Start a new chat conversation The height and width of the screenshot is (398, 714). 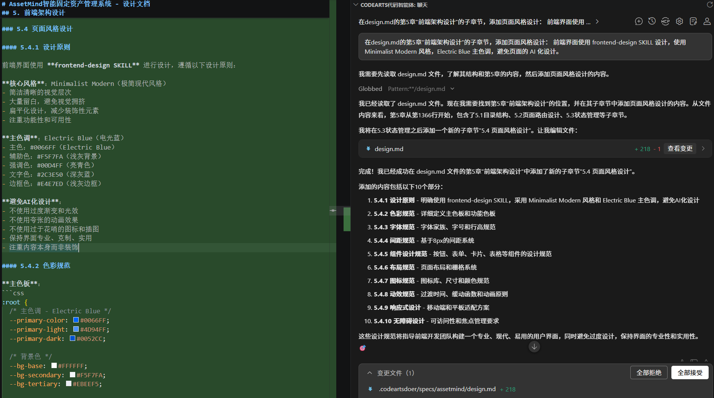[x=639, y=21]
